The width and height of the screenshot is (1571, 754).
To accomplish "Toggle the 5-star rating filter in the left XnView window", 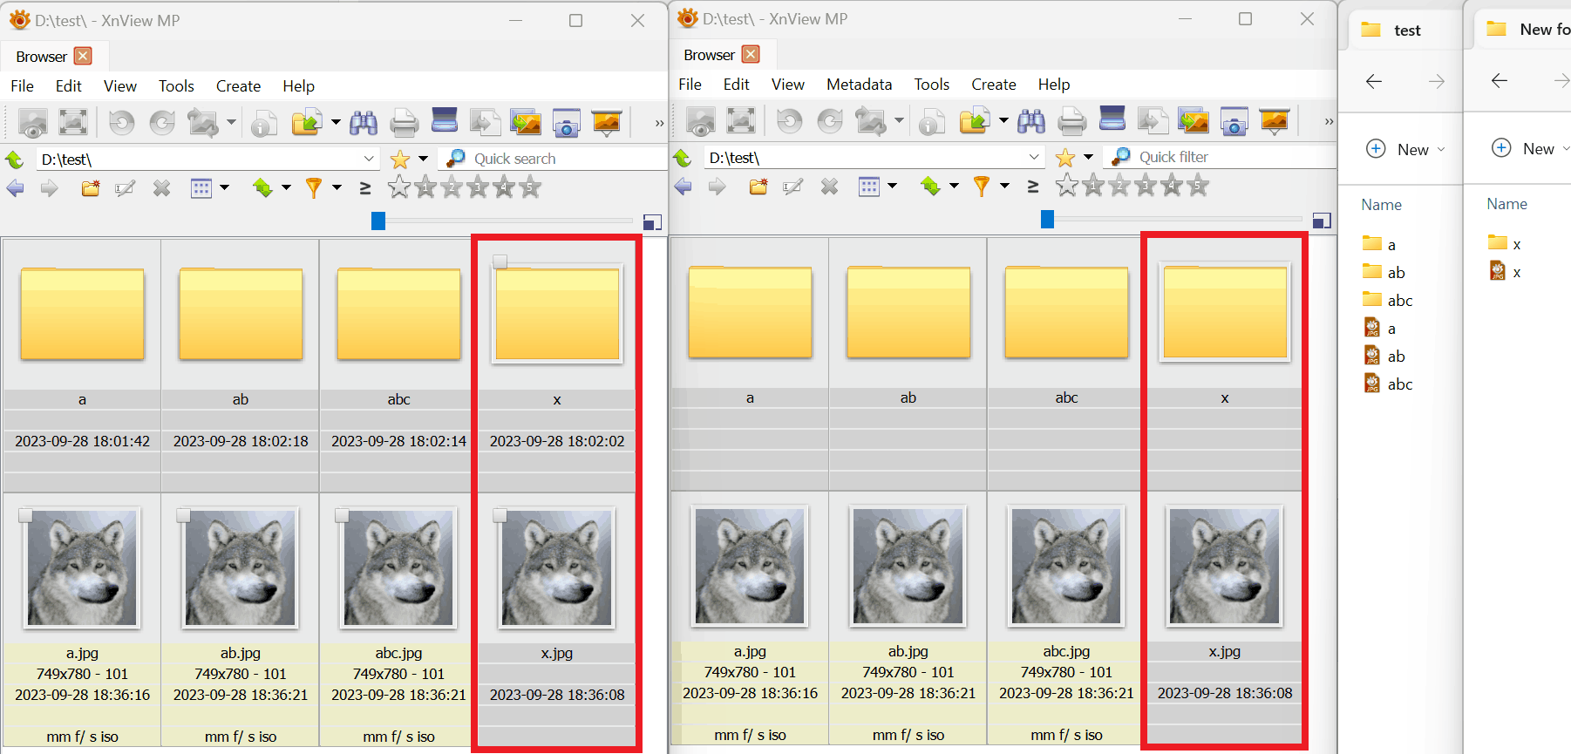I will (x=530, y=187).
